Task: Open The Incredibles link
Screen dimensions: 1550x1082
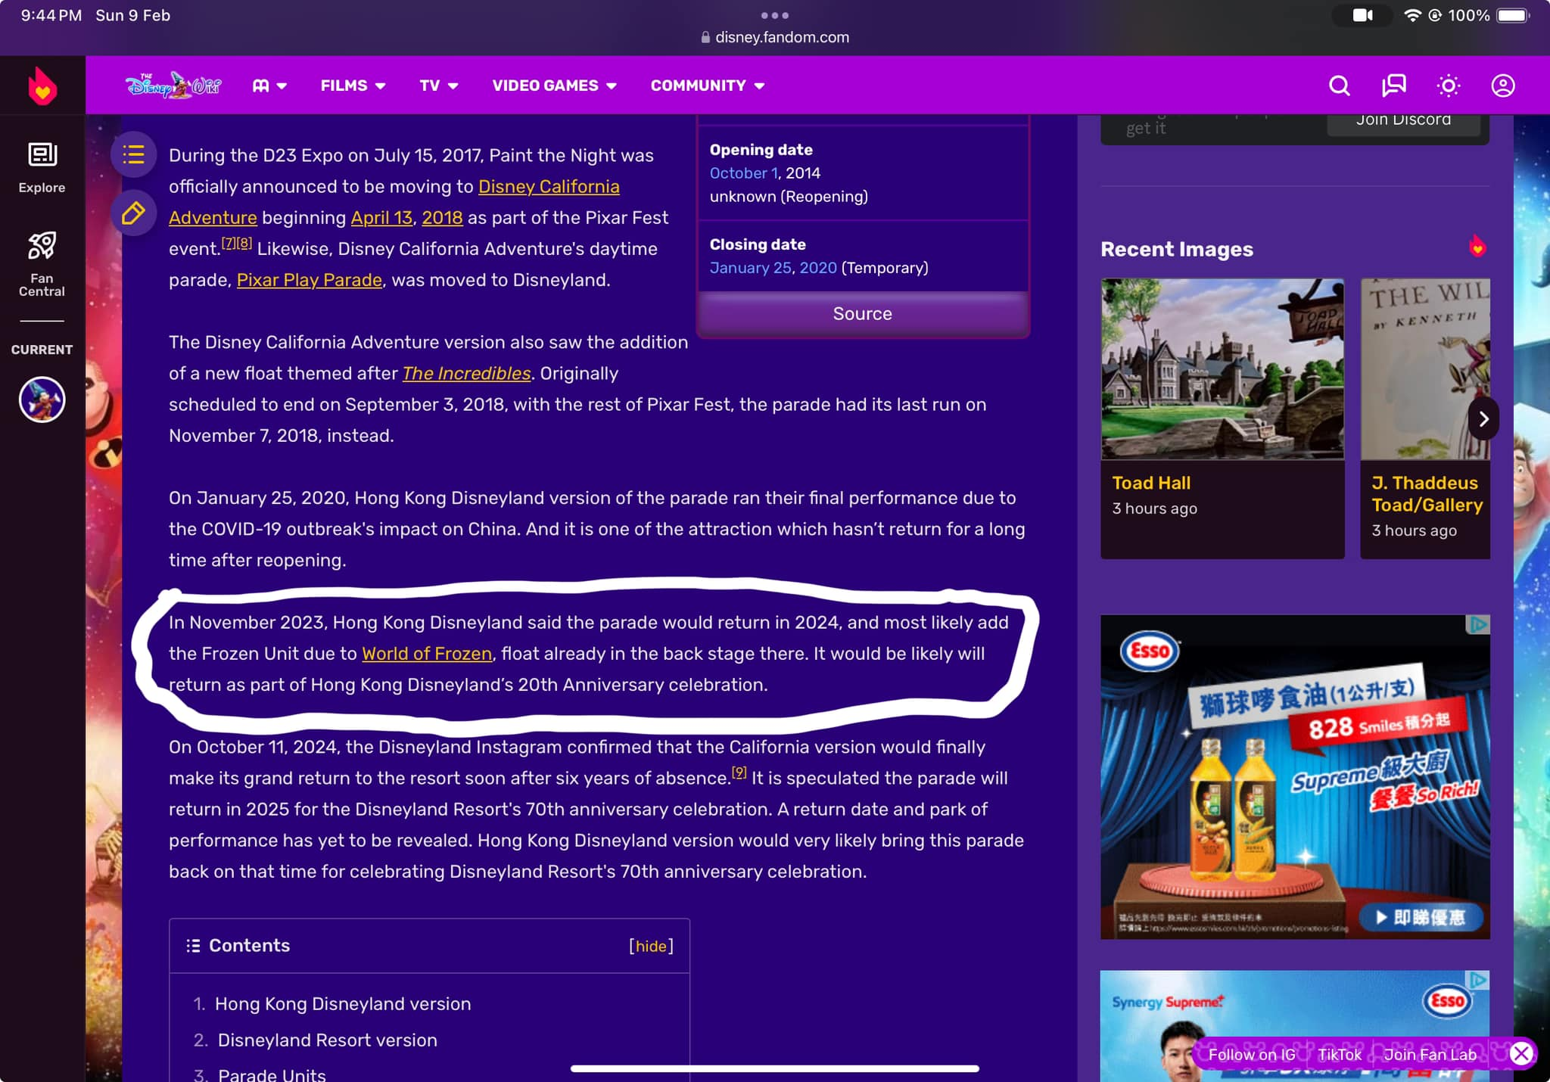Action: [x=465, y=373]
